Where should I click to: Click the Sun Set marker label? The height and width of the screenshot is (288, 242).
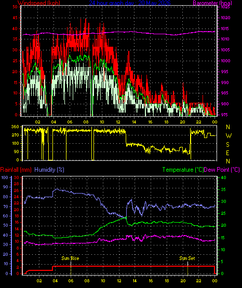pos(187,258)
